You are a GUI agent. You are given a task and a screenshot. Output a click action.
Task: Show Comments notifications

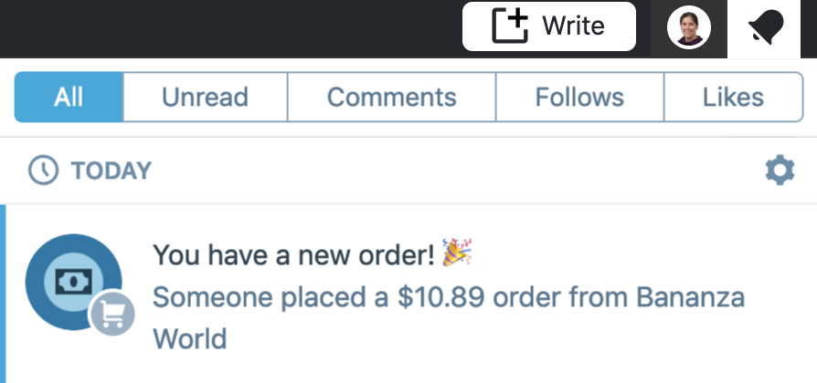coord(391,98)
